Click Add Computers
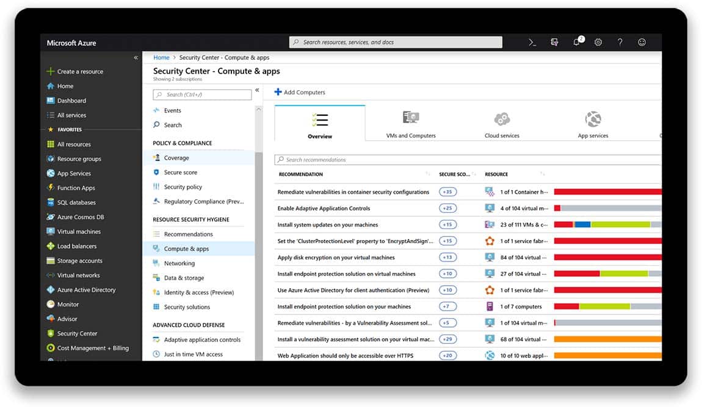 [300, 92]
